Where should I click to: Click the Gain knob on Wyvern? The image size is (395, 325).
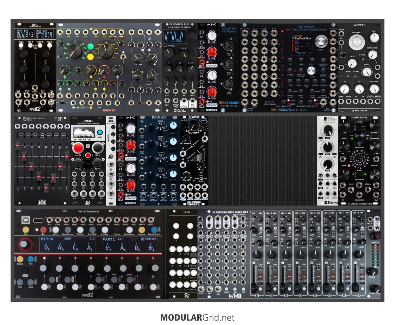point(374,38)
